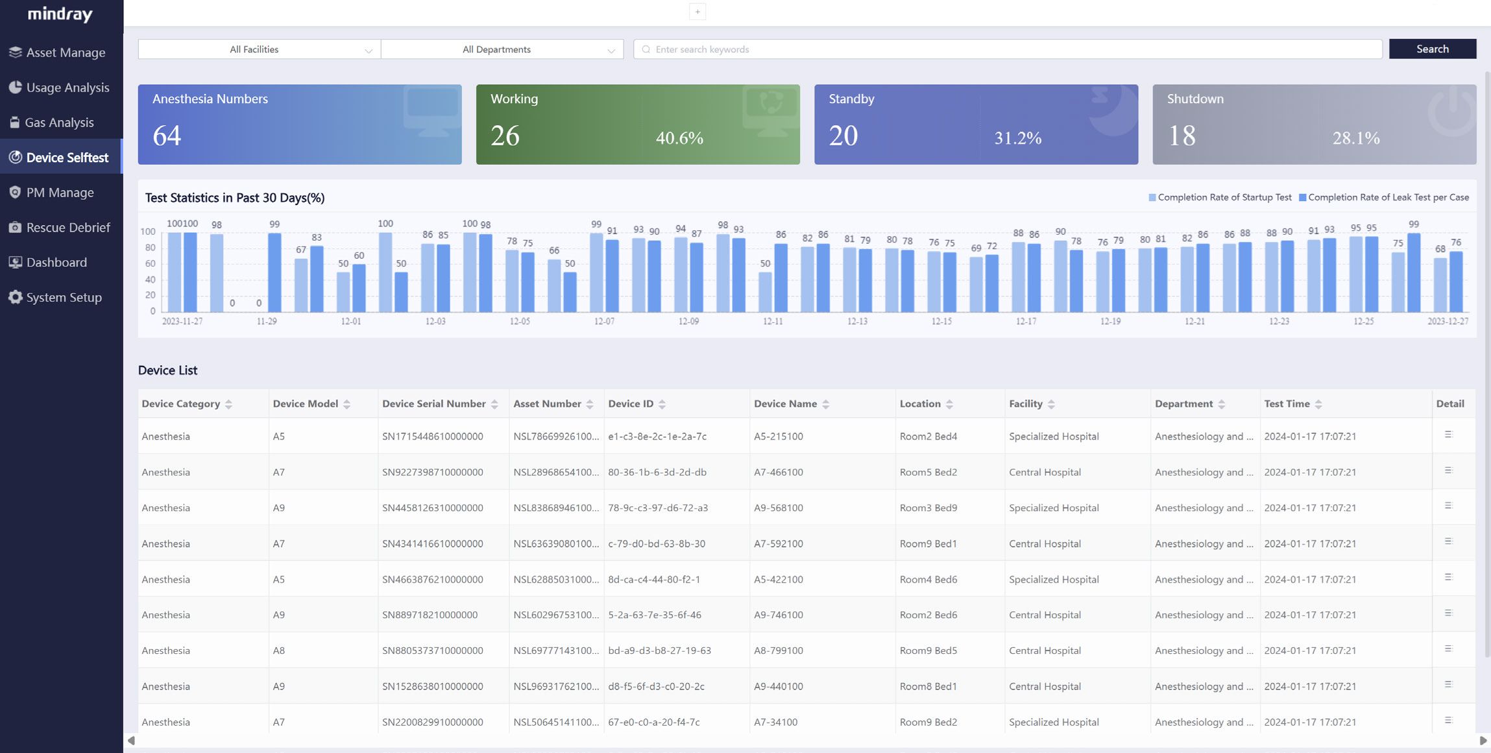Open detail menu for device A5-215100
Viewport: 1491px width, 753px height.
pyautogui.click(x=1450, y=435)
